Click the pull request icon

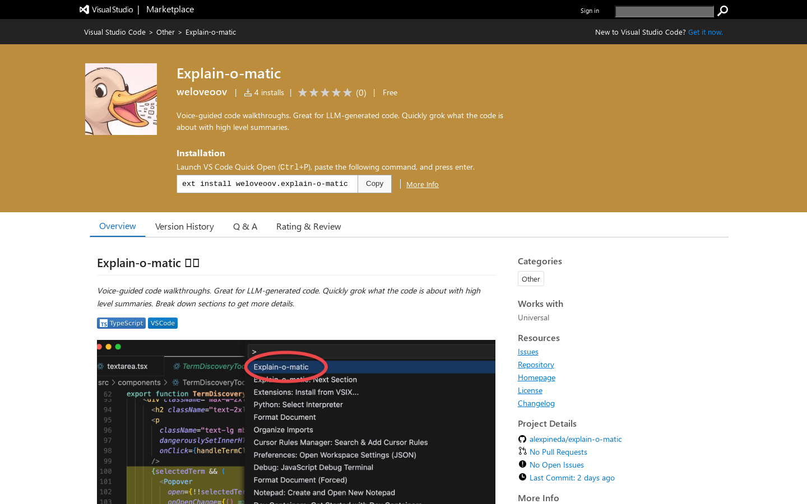522,451
